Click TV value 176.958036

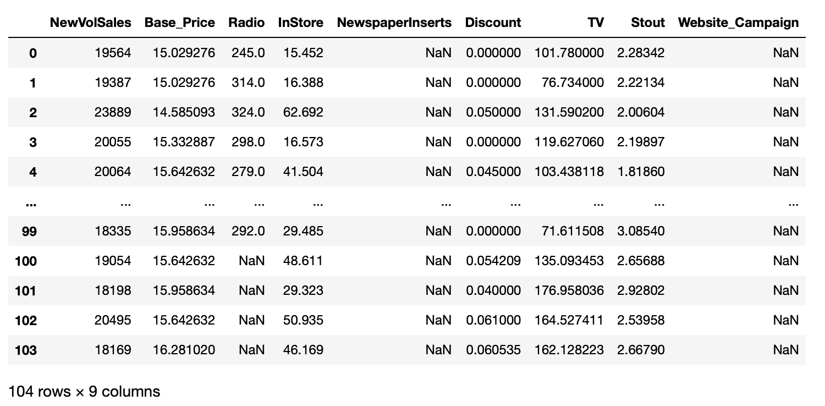[x=569, y=290]
